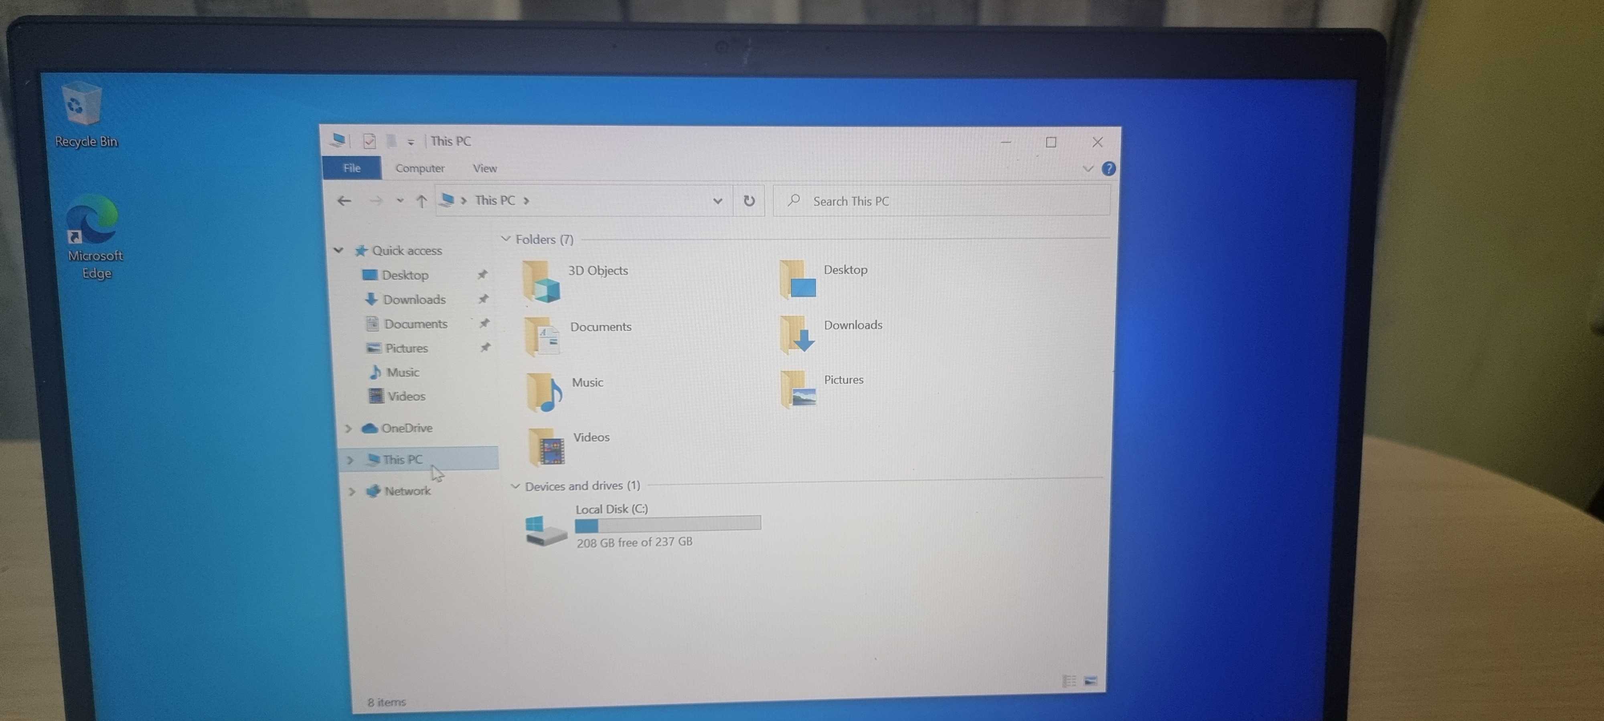Switch to the View ribbon tab
The width and height of the screenshot is (1604, 721).
484,168
